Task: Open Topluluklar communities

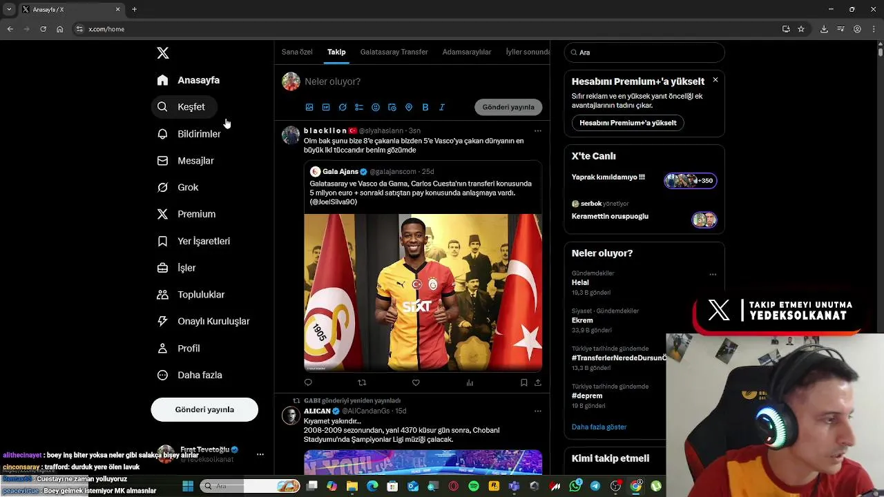Action: click(x=191, y=295)
